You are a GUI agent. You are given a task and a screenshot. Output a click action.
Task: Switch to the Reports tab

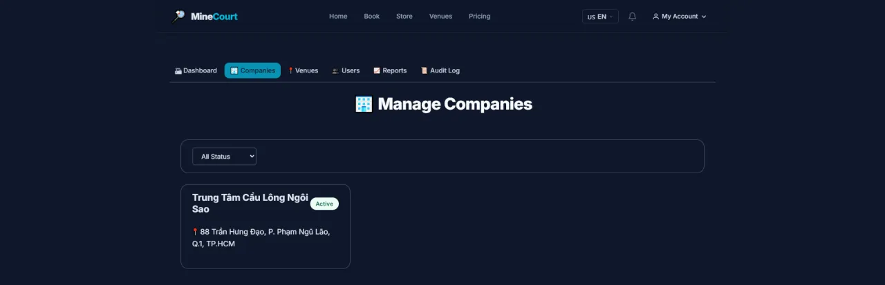390,70
